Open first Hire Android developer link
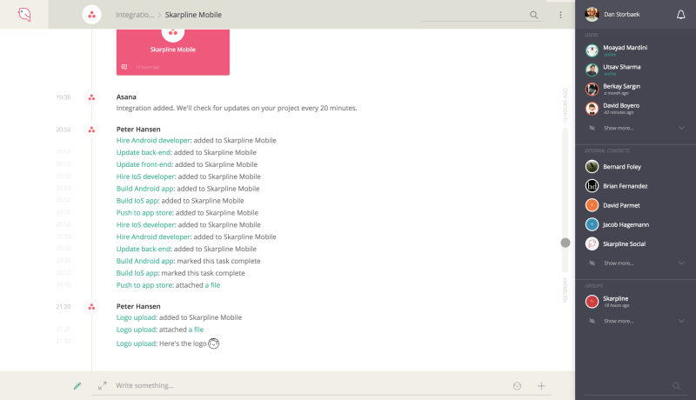 coord(153,140)
